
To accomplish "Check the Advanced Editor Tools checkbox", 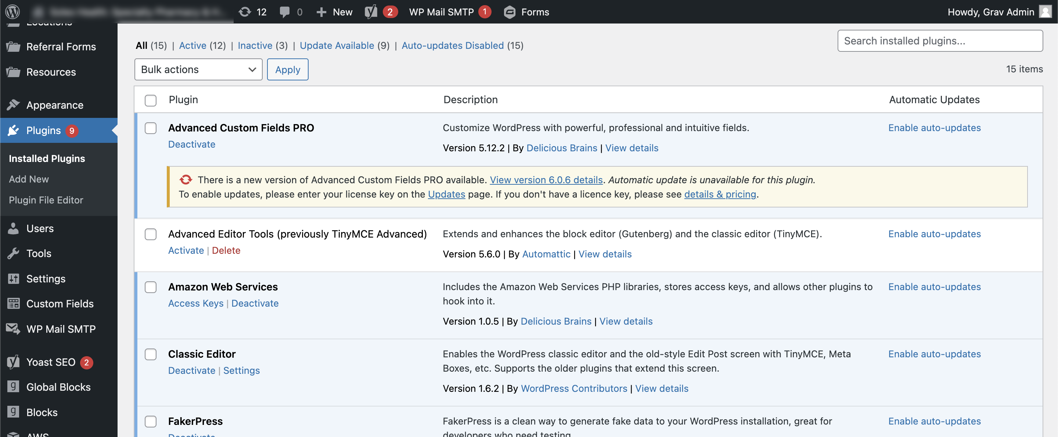I will [150, 234].
